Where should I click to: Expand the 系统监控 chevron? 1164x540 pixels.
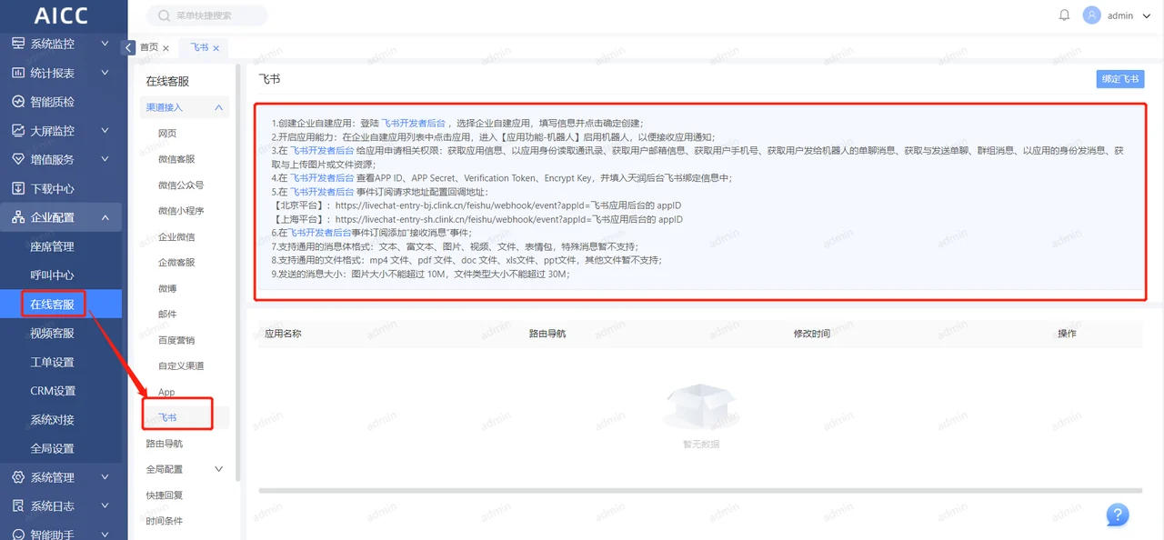[105, 44]
